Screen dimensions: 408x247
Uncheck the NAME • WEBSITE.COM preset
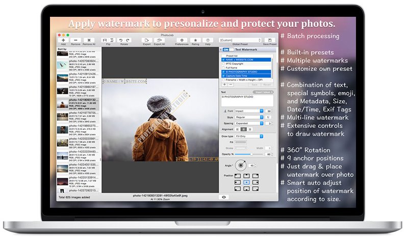[223, 60]
